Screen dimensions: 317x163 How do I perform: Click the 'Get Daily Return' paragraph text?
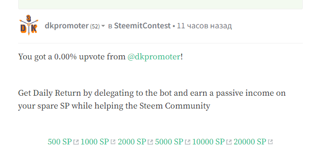(152, 100)
